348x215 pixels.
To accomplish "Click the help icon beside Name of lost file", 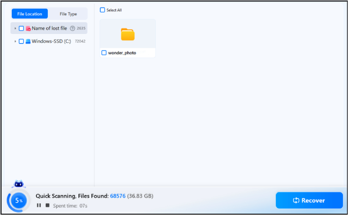I will 72,28.
